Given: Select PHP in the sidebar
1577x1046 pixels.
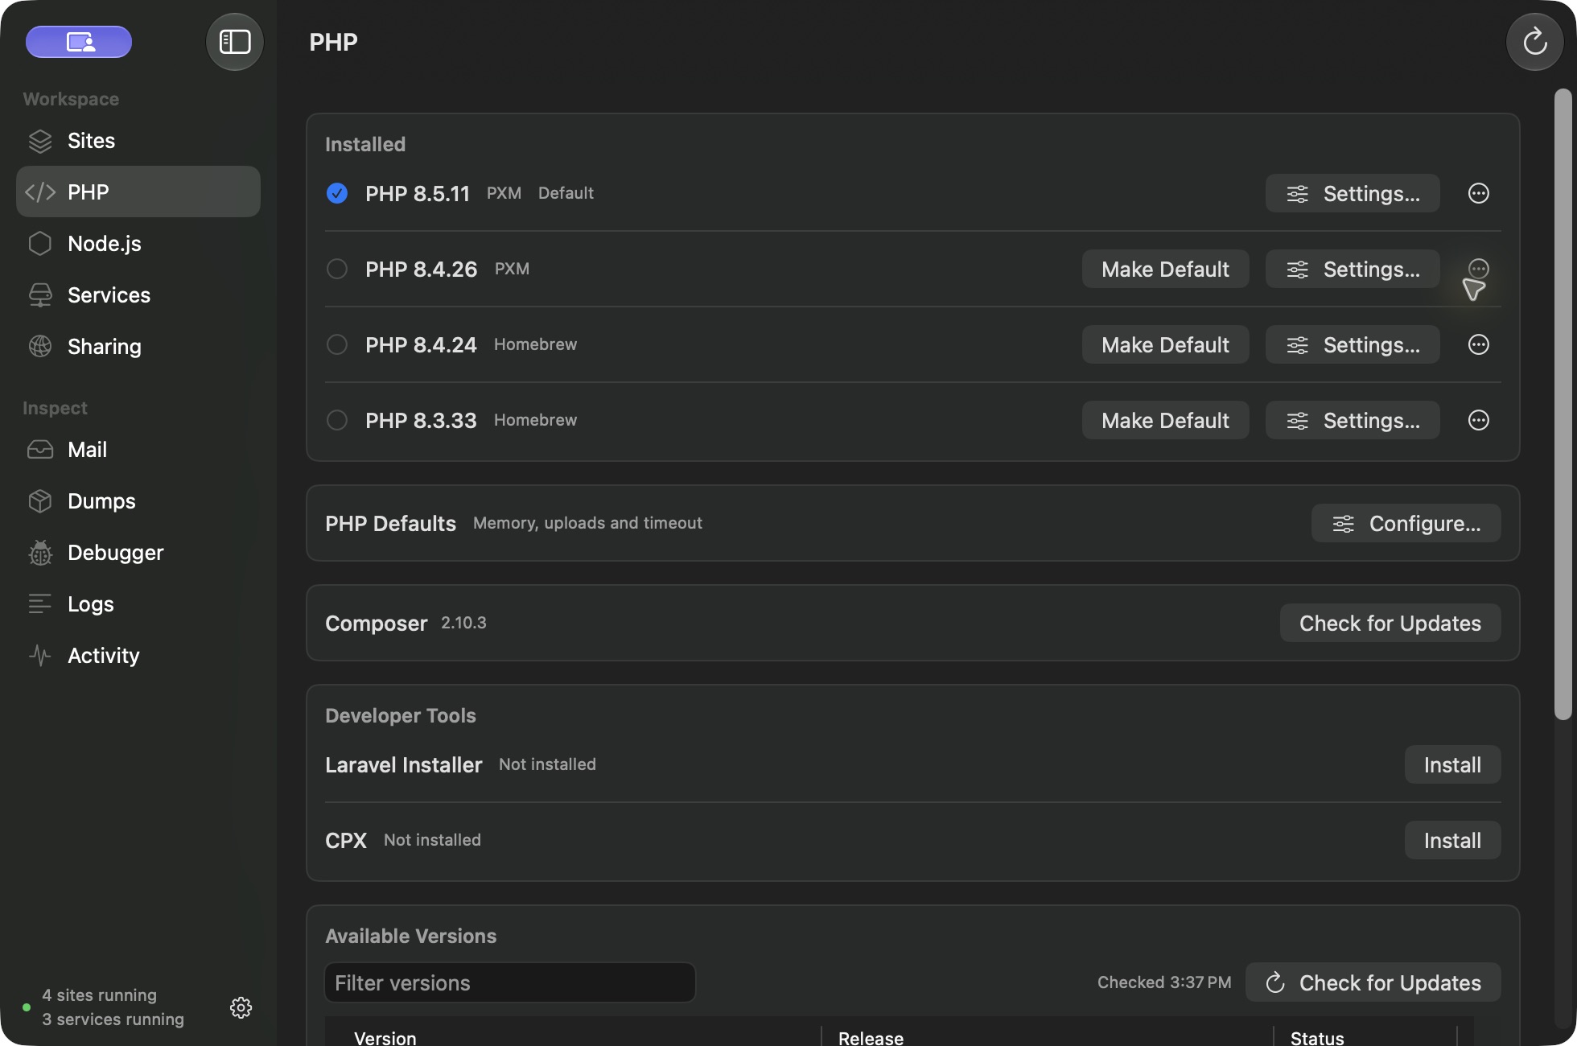Looking at the screenshot, I should click(138, 191).
